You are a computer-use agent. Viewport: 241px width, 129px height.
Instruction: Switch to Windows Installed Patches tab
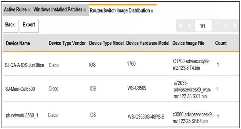click(58, 10)
